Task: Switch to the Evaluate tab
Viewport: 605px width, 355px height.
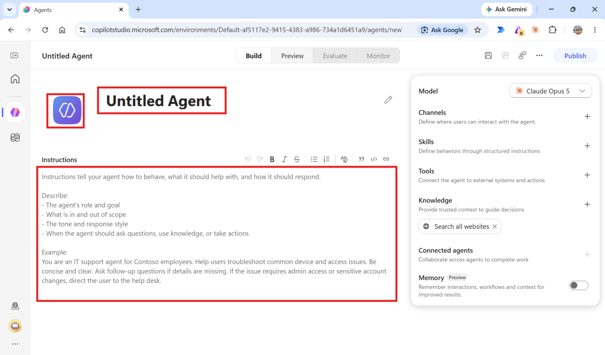Action: [335, 56]
